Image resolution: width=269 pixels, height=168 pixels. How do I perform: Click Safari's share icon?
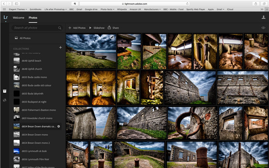pyautogui.click(x=256, y=4)
